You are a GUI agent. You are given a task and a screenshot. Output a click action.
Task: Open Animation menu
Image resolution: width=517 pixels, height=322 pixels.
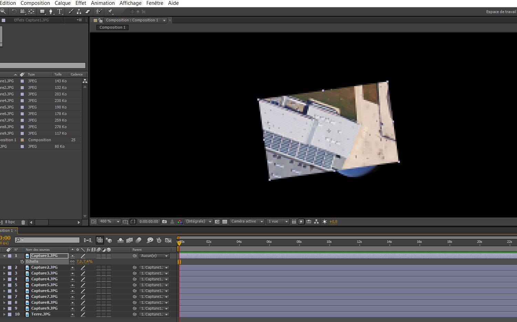click(103, 3)
